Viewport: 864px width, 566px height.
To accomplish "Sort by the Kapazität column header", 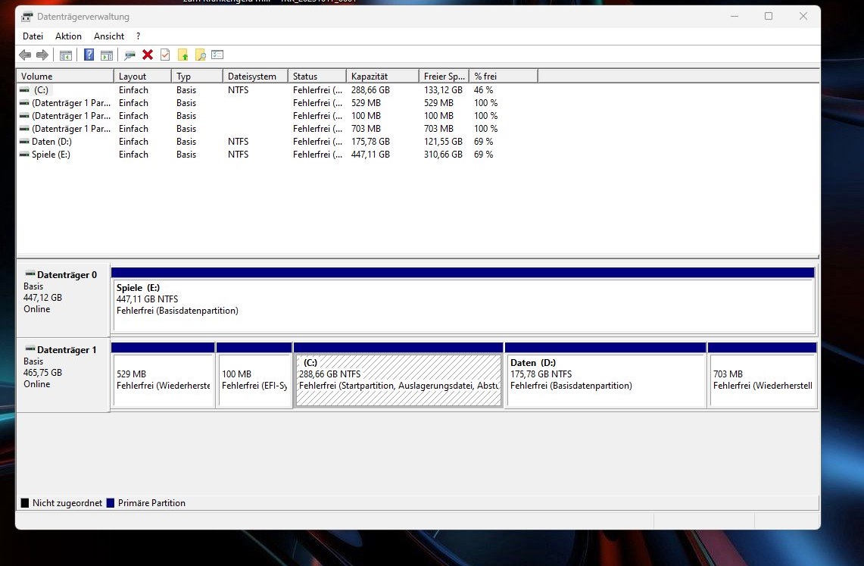I will (x=382, y=76).
